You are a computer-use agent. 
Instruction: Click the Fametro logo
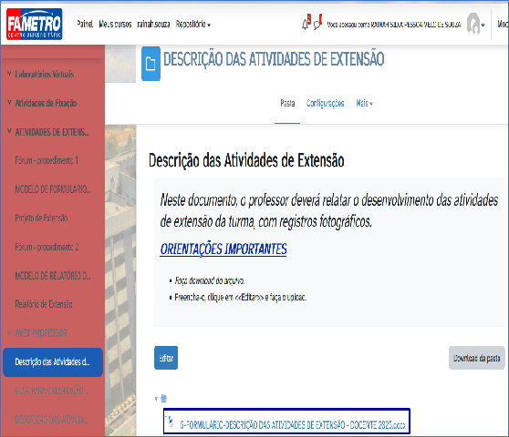tap(35, 24)
